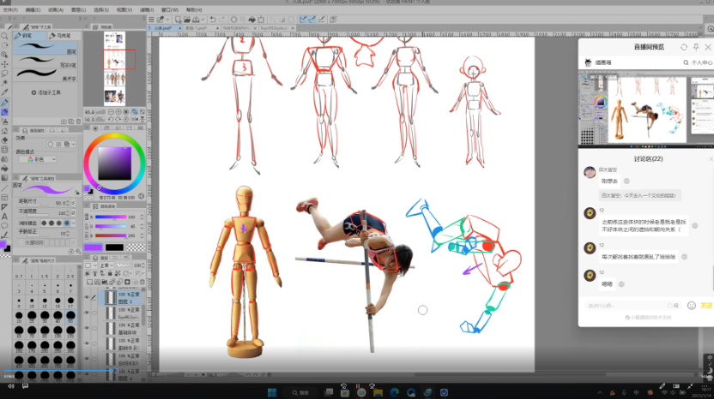This screenshot has width=714, height=399.
Task: Click Delete layer trash icon
Action: [142, 283]
